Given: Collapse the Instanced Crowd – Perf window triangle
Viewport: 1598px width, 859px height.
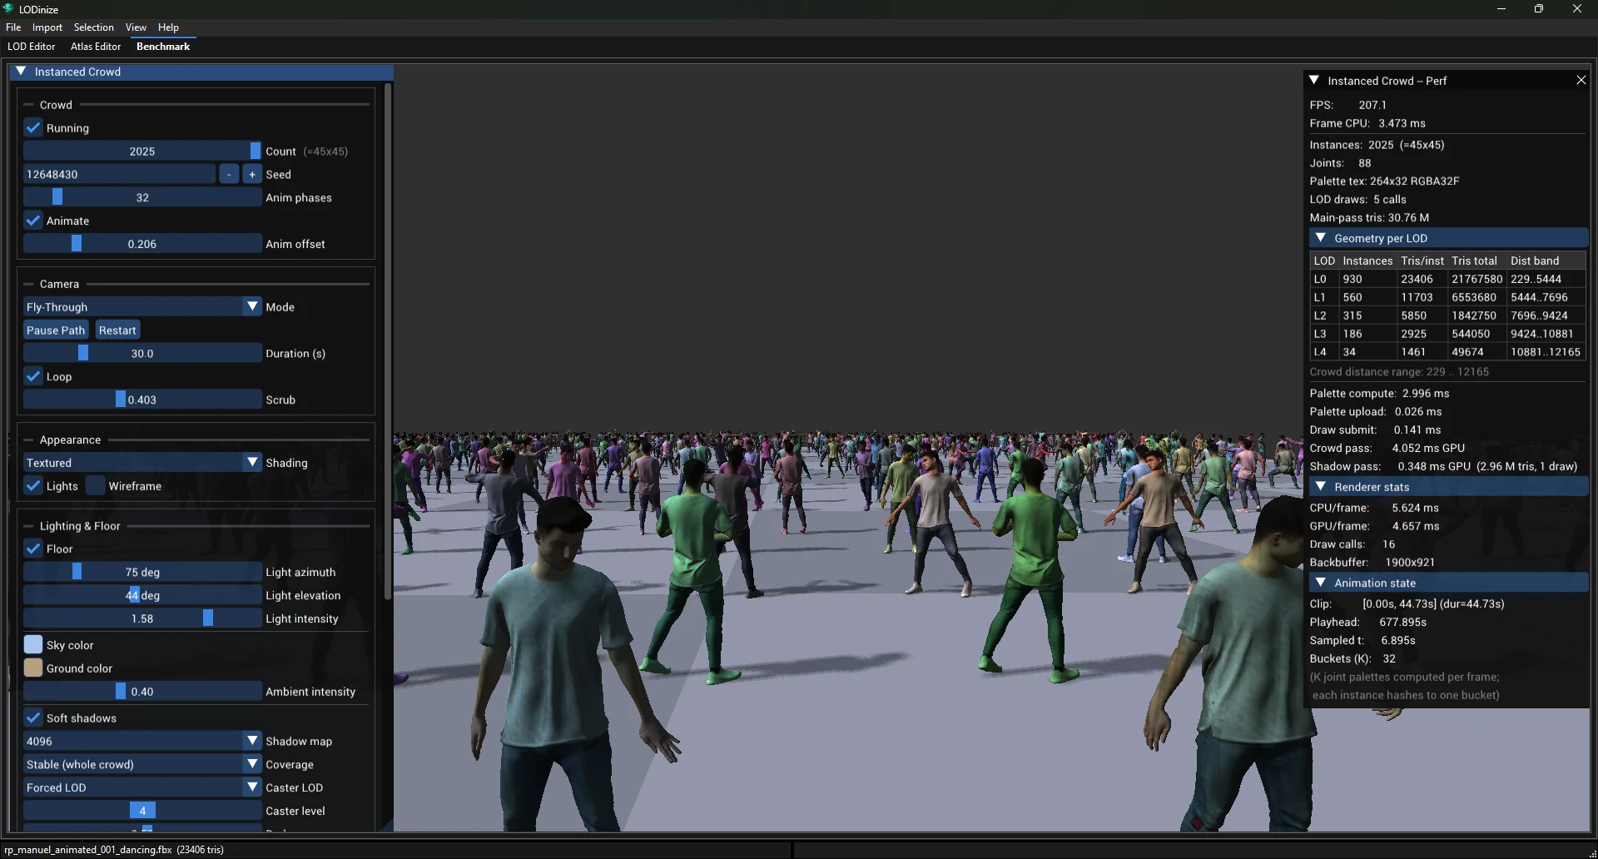Looking at the screenshot, I should [x=1314, y=81].
